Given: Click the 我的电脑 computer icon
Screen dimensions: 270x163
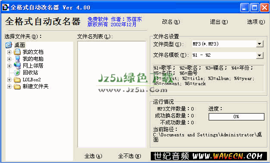Looking at the screenshot, I should 17,59.
